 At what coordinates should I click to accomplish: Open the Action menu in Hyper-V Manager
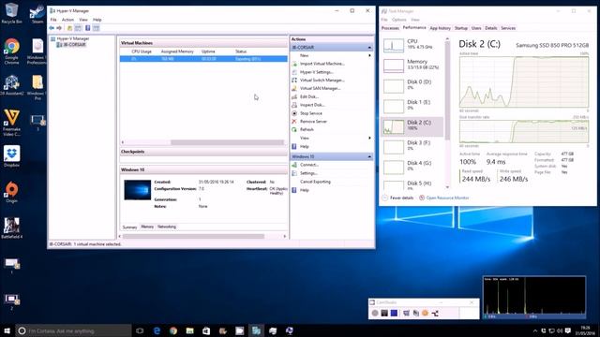pos(67,20)
